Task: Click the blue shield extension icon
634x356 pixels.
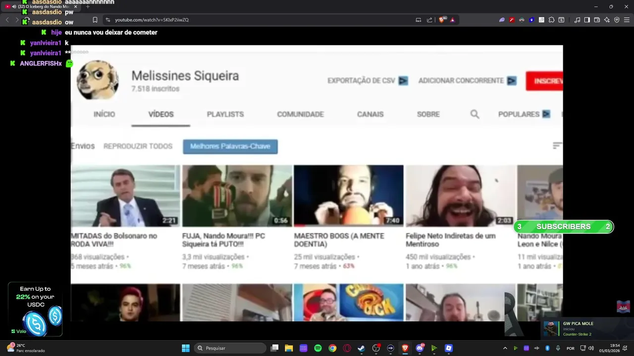Action: pyautogui.click(x=531, y=20)
